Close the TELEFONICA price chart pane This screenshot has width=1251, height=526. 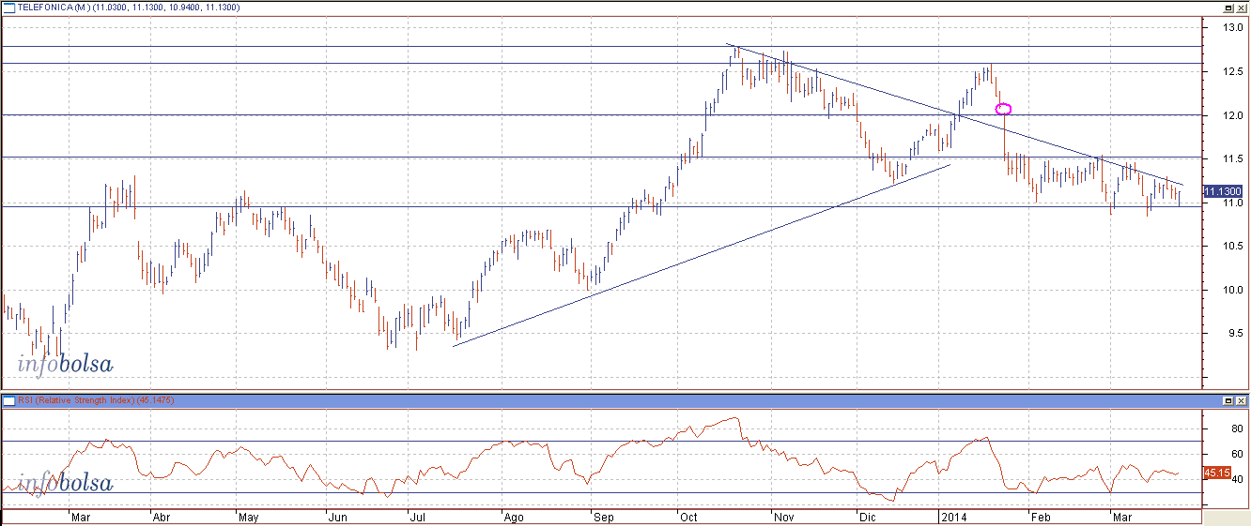[1241, 7]
